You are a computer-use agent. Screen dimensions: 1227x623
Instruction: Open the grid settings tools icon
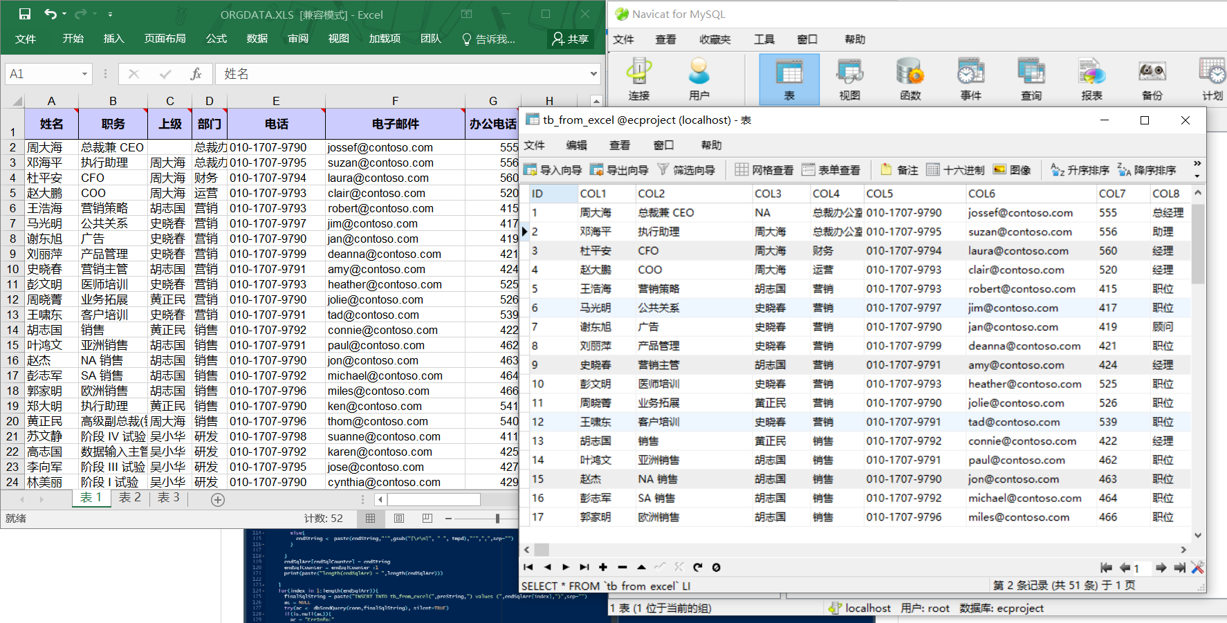pos(1197,568)
